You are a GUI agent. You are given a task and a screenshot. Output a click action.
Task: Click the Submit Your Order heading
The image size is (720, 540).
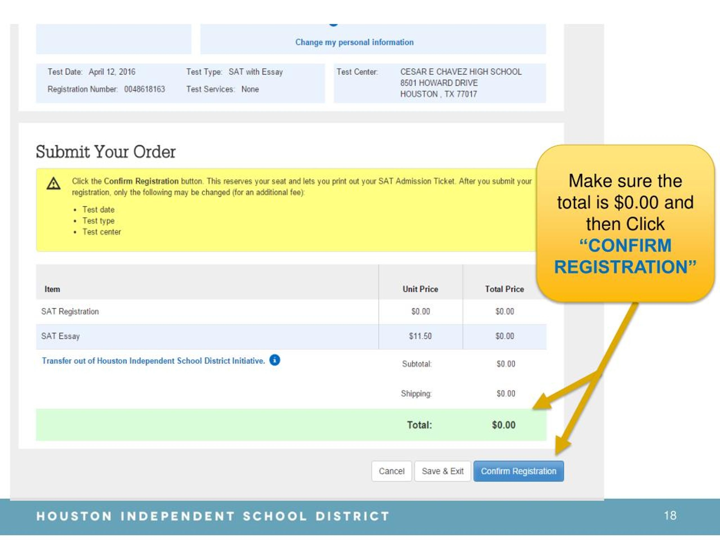pos(105,151)
